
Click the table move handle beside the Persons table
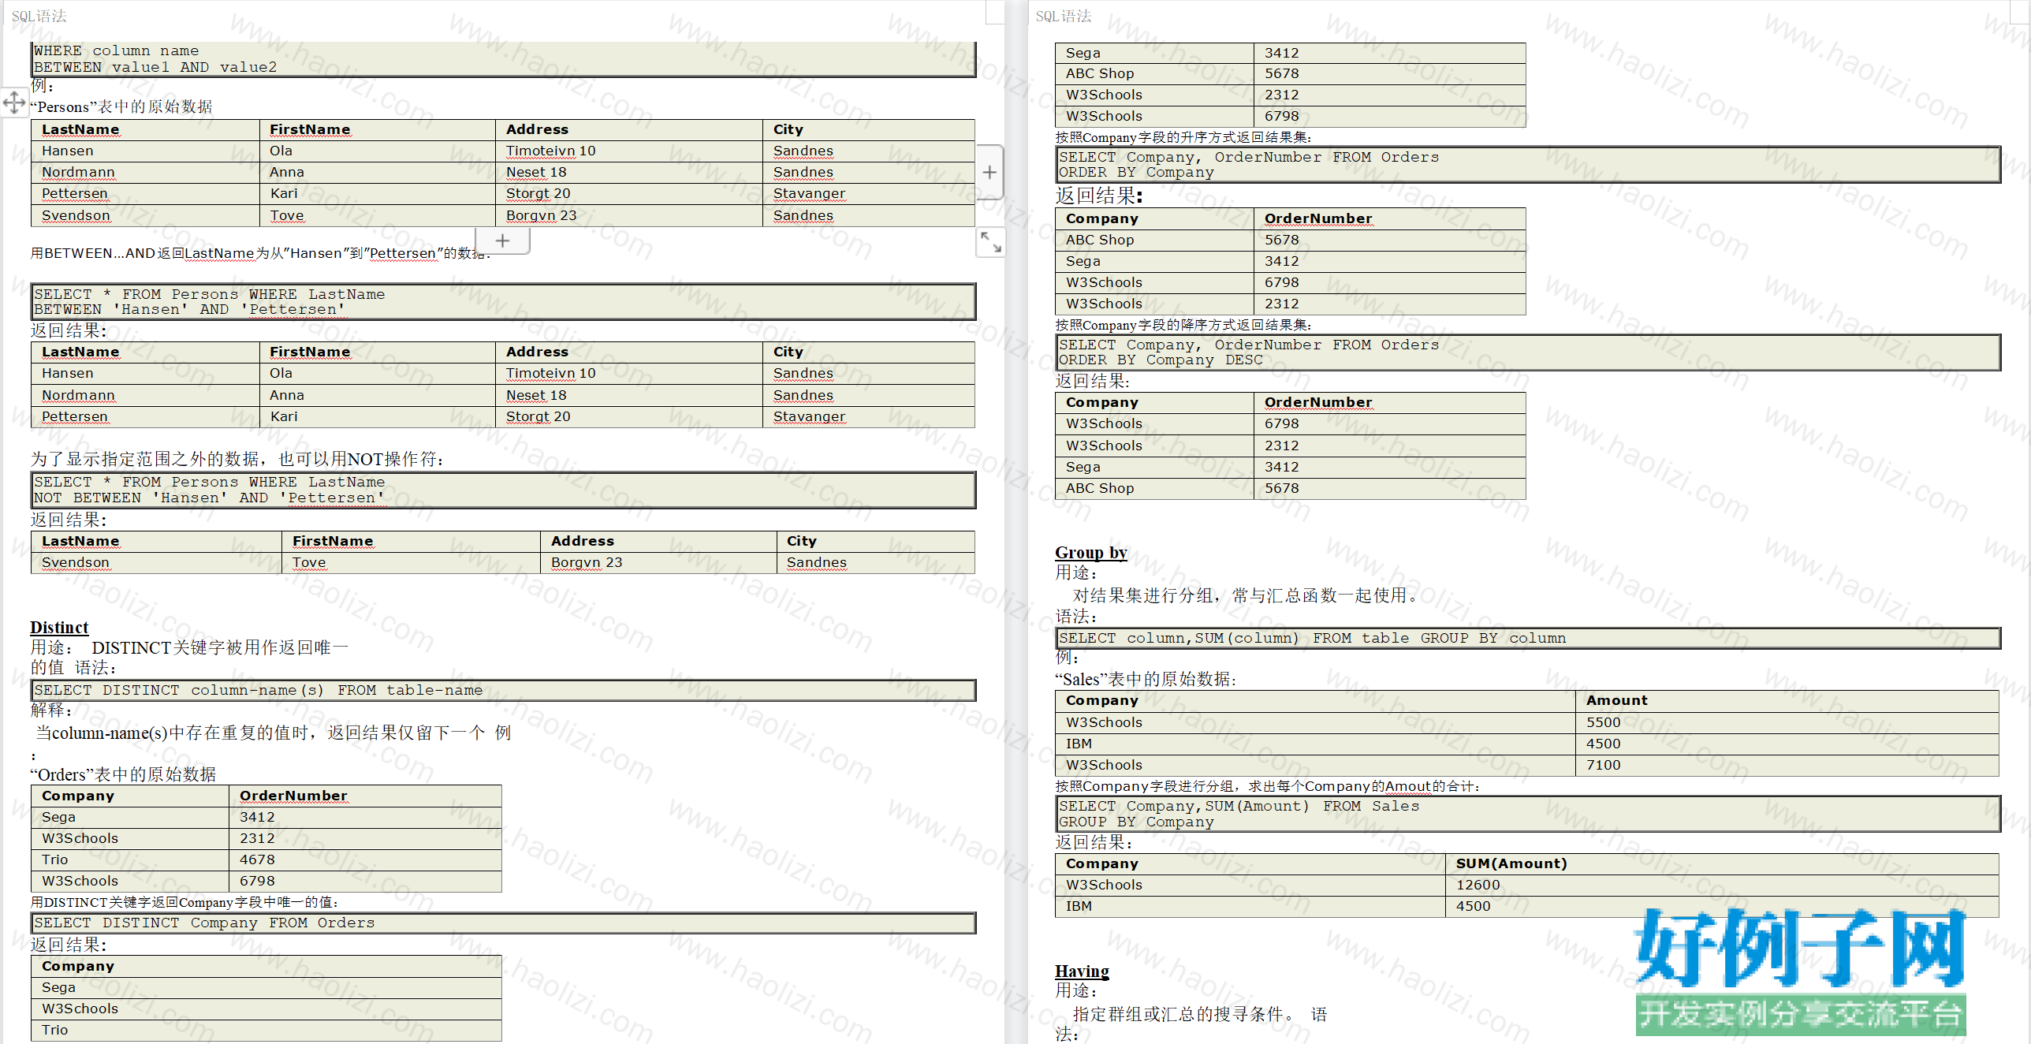pos(14,102)
